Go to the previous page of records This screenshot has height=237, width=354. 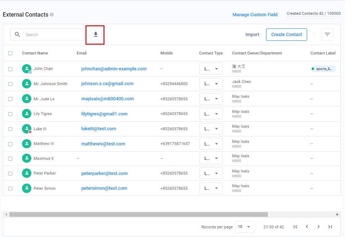point(307,227)
